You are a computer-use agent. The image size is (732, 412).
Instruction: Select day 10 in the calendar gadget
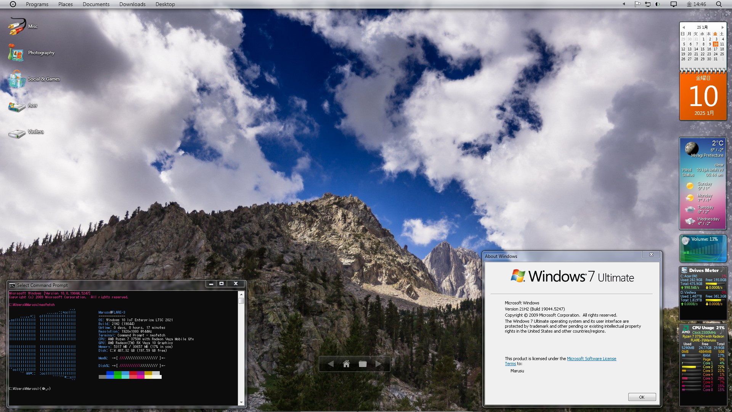pyautogui.click(x=716, y=44)
